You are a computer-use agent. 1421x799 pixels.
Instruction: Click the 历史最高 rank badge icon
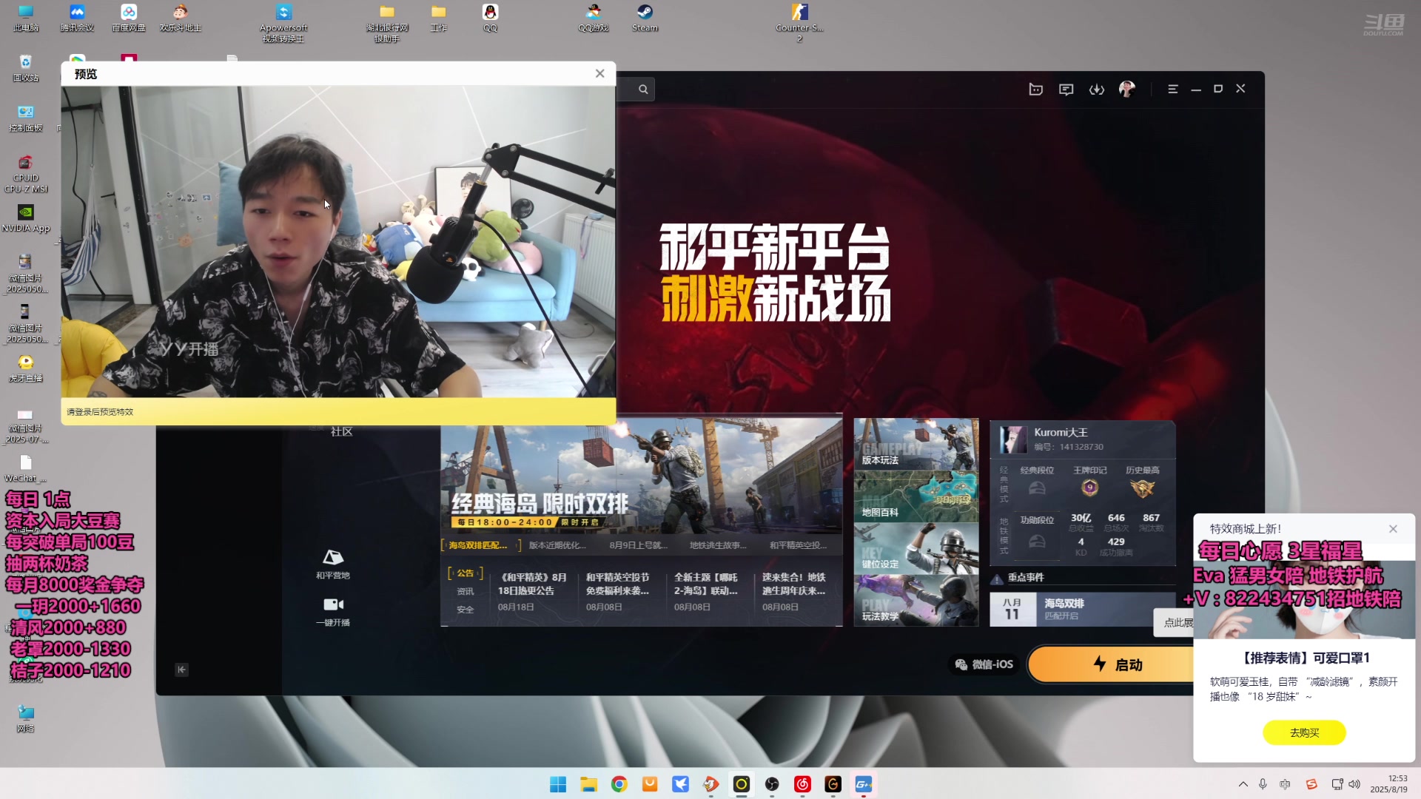click(x=1142, y=488)
